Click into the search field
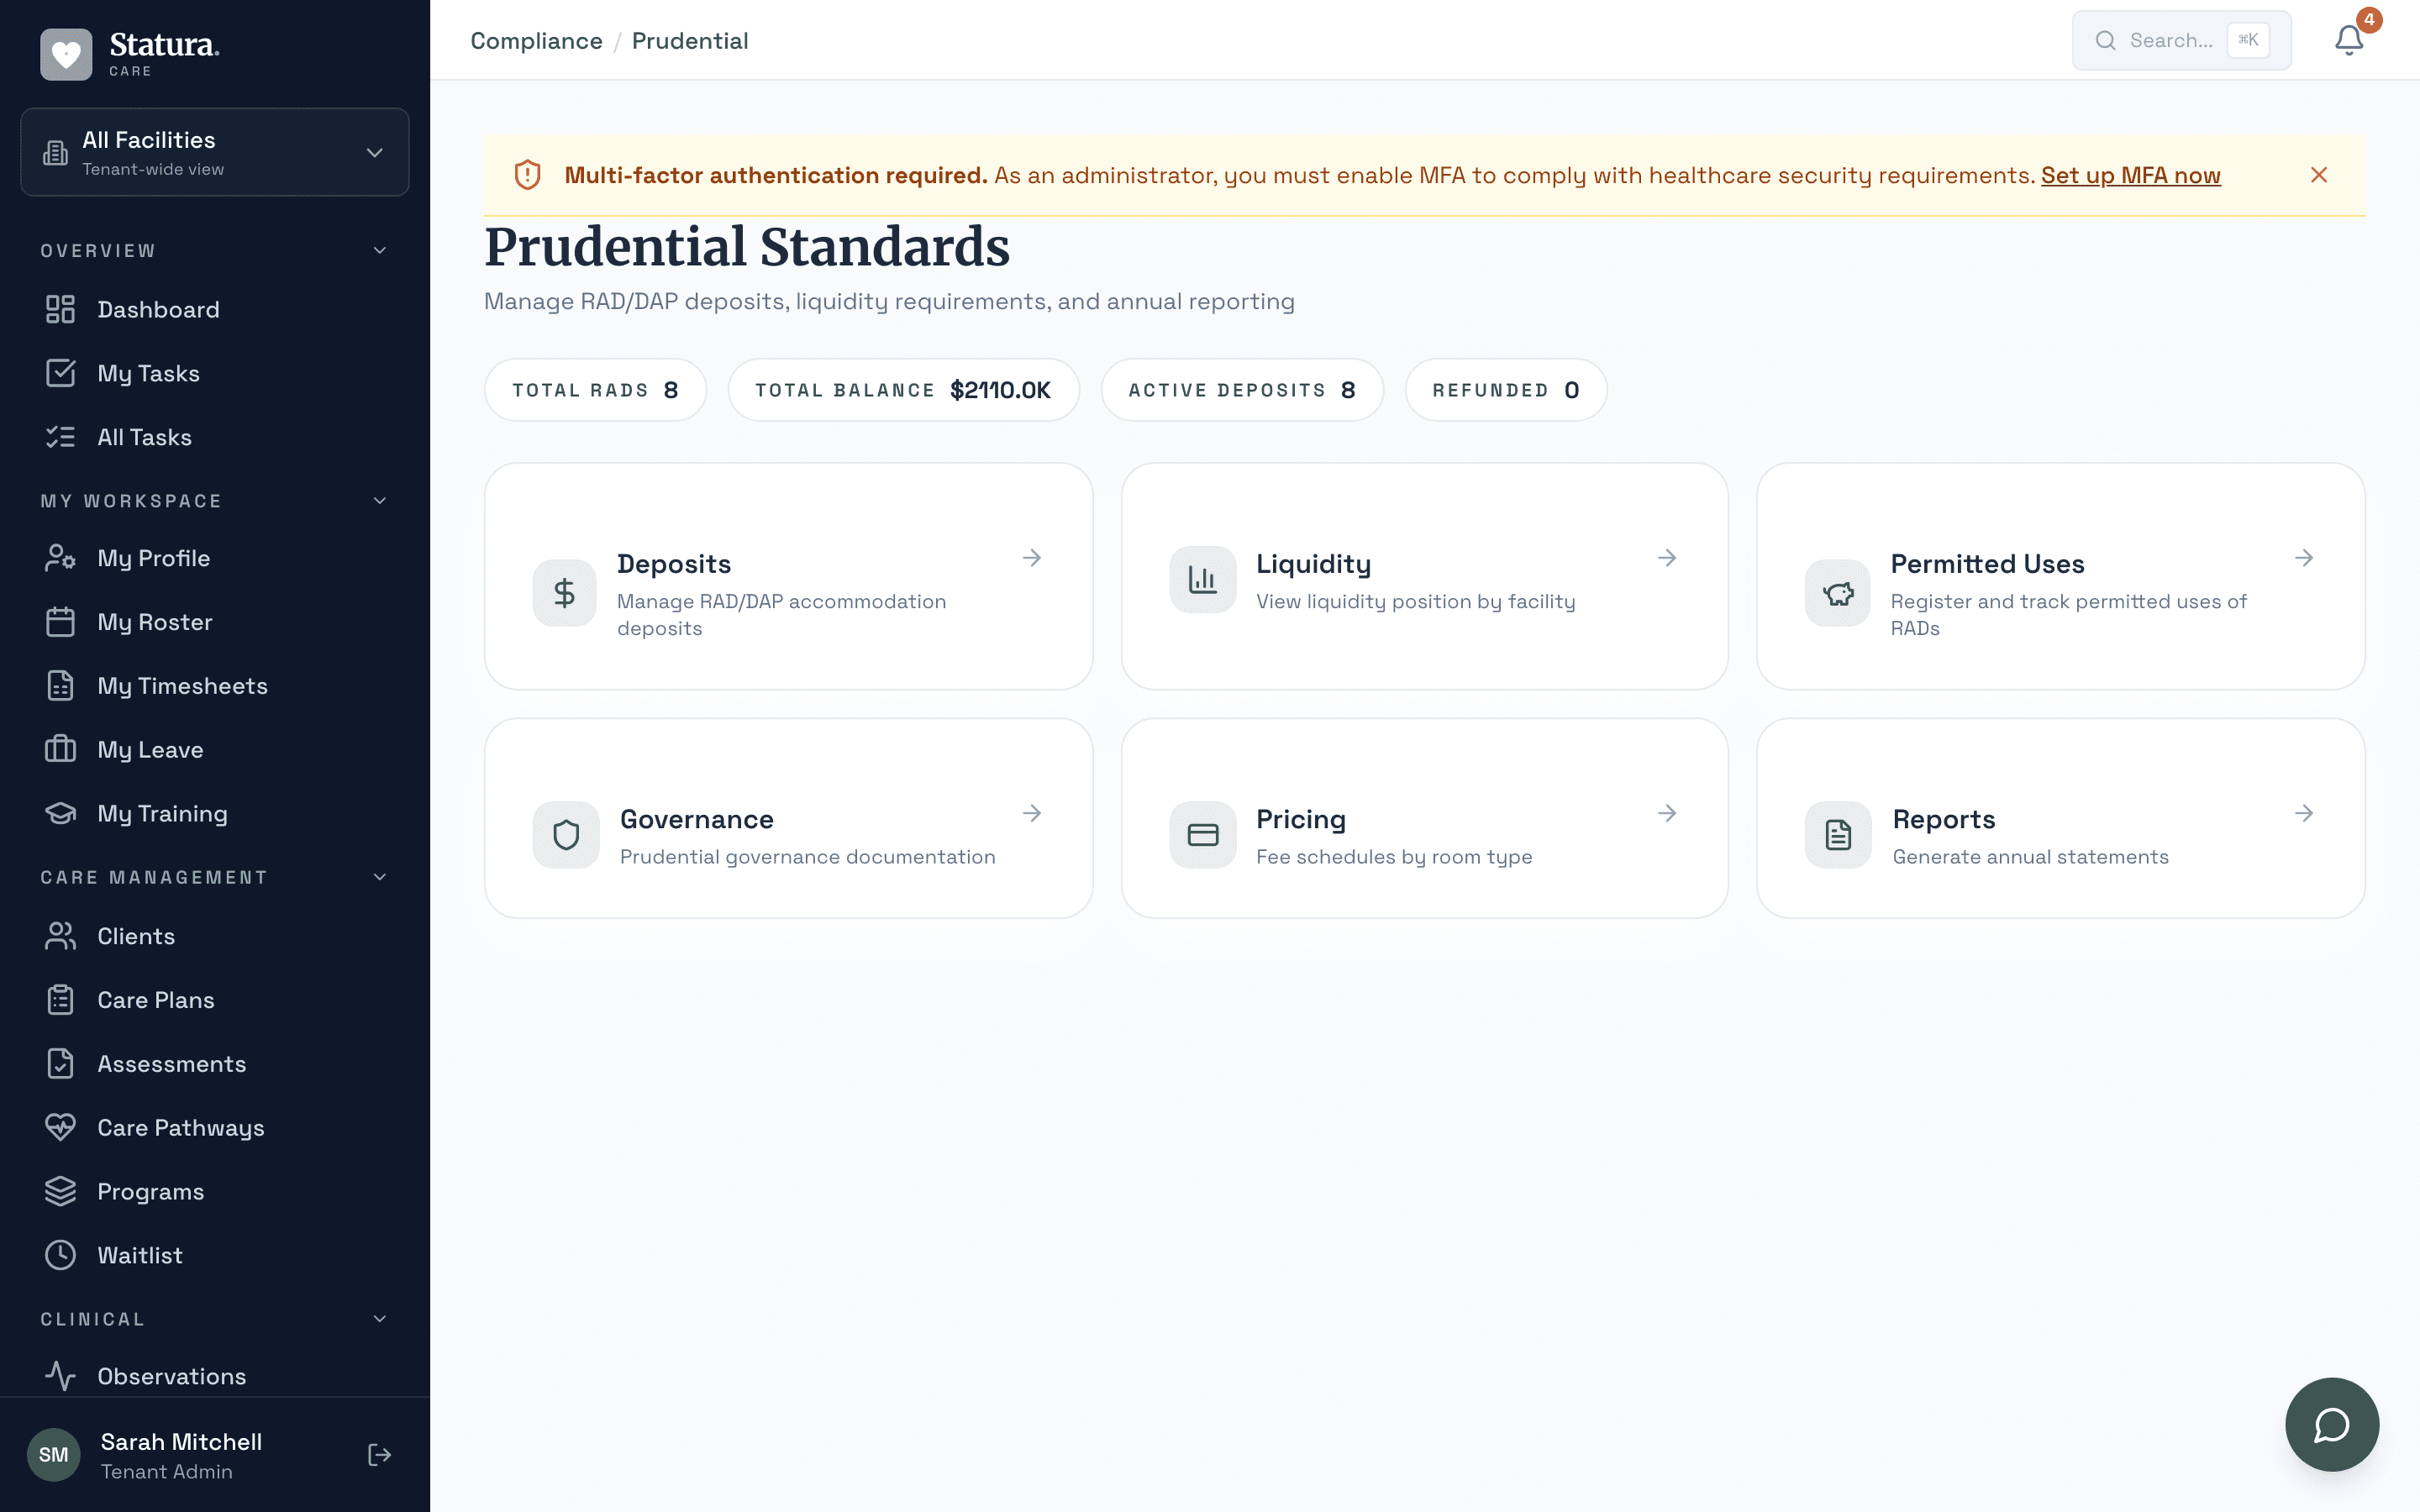This screenshot has width=2420, height=1512. pyautogui.click(x=2180, y=40)
